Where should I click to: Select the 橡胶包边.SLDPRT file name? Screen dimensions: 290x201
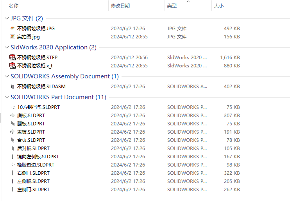tap(36, 165)
